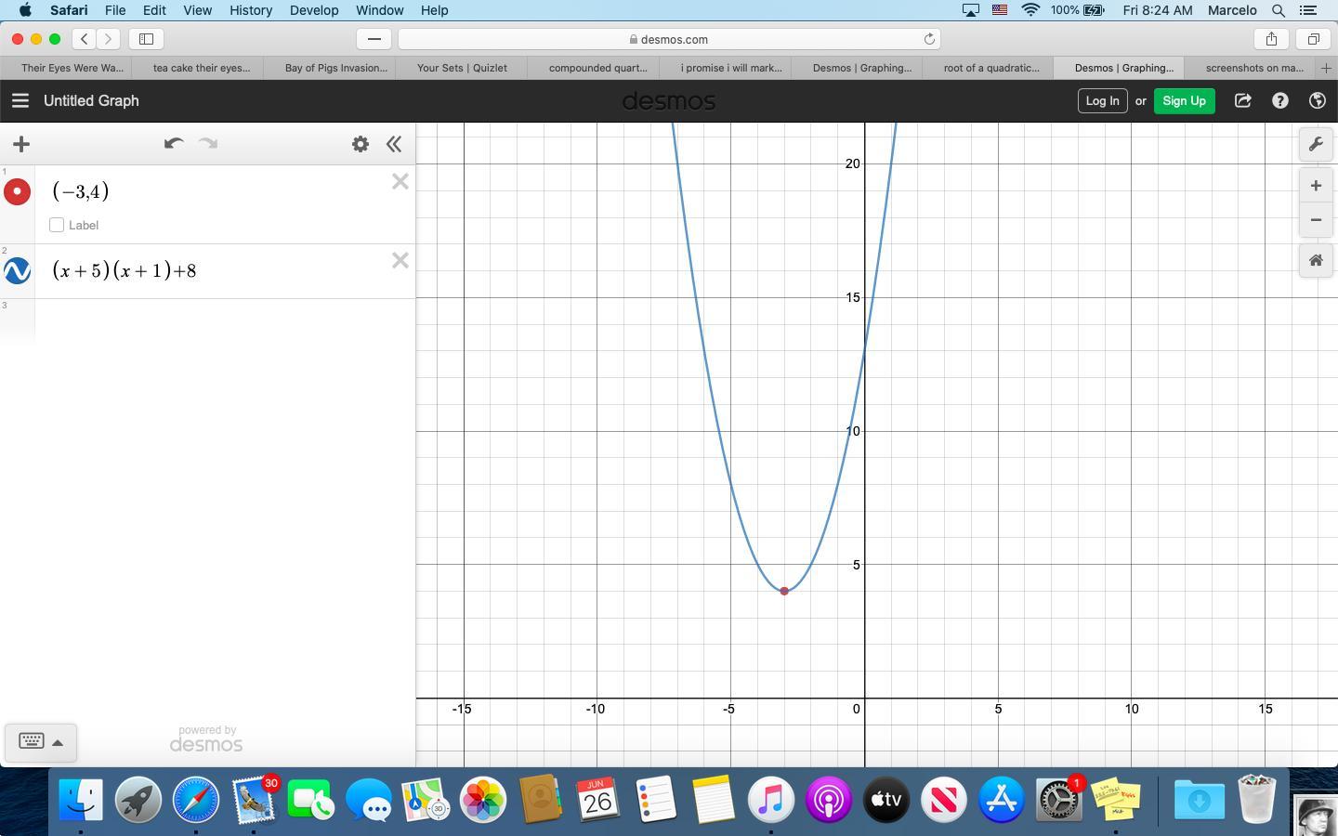Zoom out on the graph
Viewport: 1338px width, 836px height.
1316,220
